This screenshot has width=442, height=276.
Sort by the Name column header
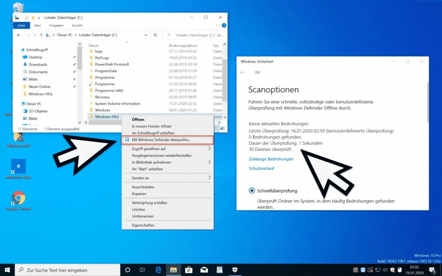pos(94,45)
